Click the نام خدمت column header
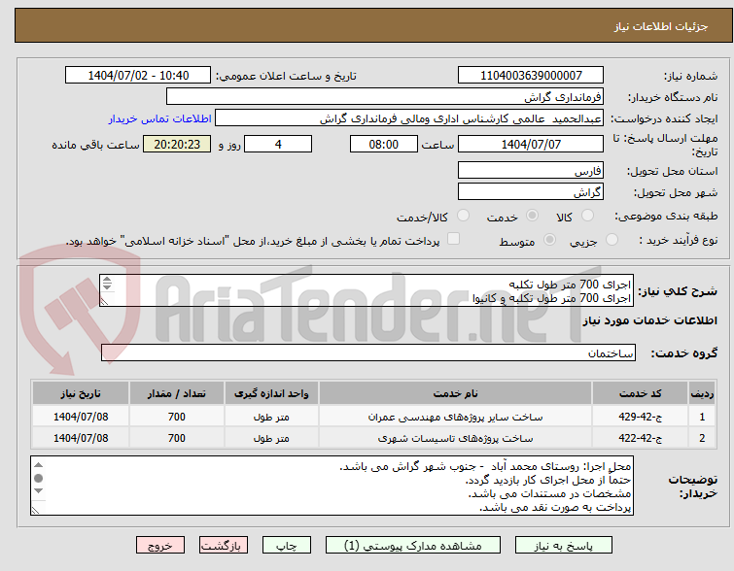Viewport: 734px width, 571px height. [x=455, y=393]
